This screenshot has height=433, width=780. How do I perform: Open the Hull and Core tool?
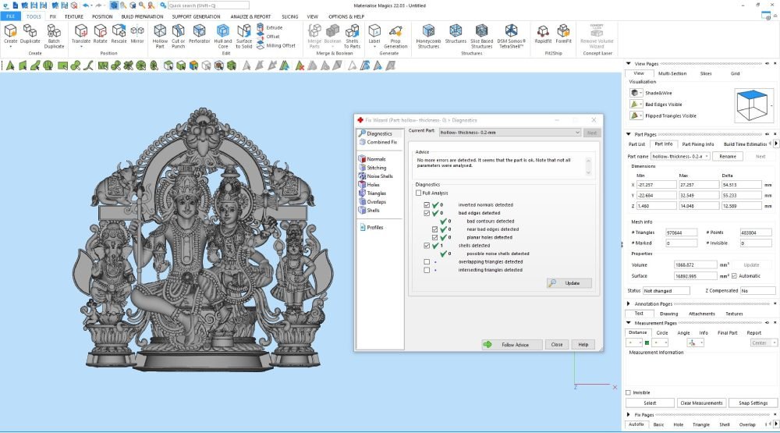pyautogui.click(x=223, y=37)
